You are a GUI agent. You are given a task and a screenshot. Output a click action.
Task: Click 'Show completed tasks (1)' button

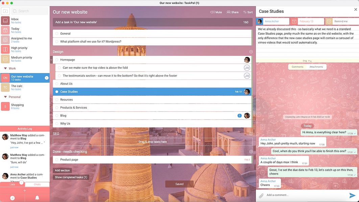point(71,177)
